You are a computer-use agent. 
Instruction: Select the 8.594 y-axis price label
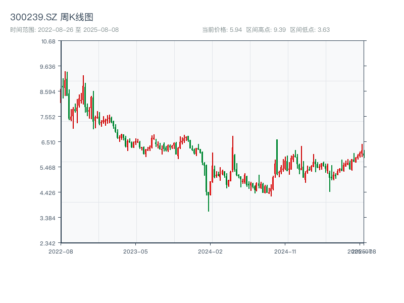tap(48, 91)
